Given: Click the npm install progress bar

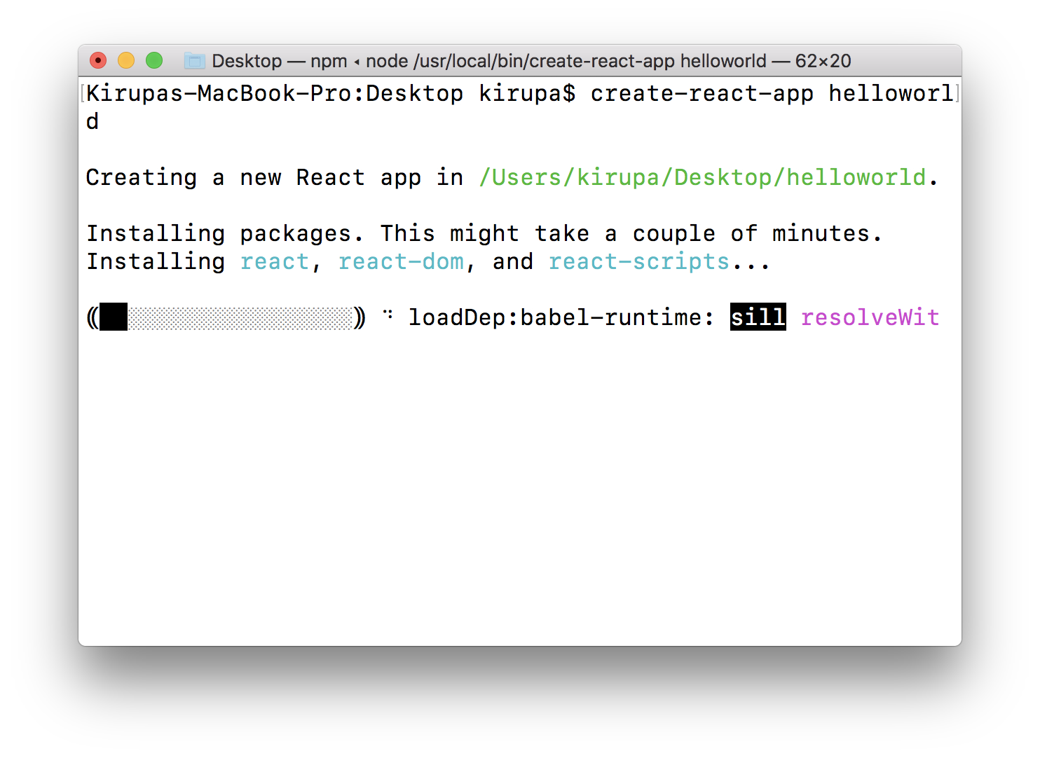Looking at the screenshot, I should point(226,317).
